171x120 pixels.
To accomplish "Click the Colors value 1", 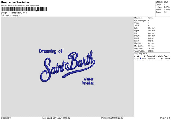I will (164, 5).
